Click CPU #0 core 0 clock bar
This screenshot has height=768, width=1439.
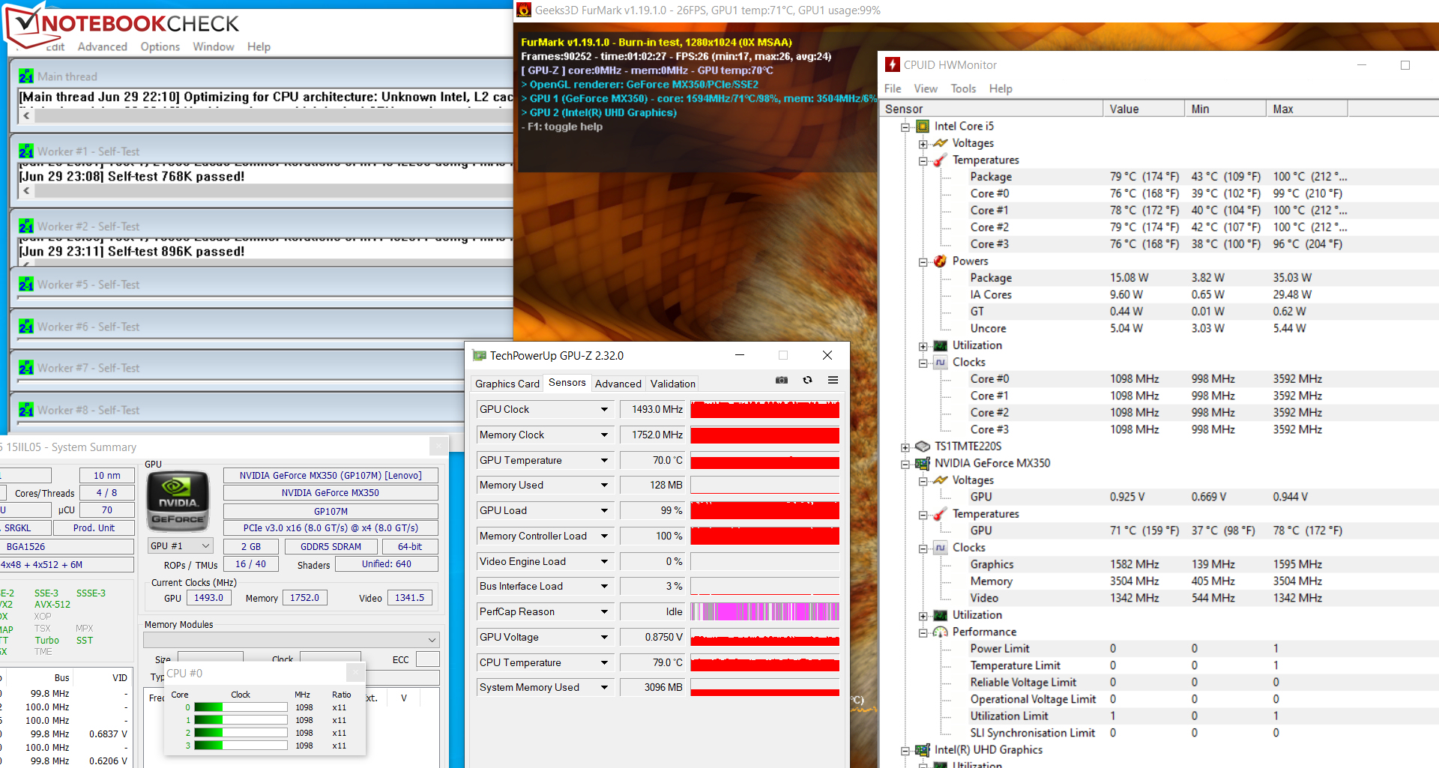tap(241, 707)
